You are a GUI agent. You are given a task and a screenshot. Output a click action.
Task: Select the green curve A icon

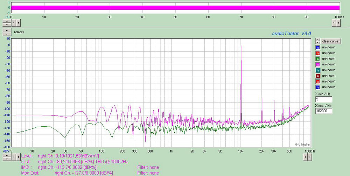click(x=318, y=58)
